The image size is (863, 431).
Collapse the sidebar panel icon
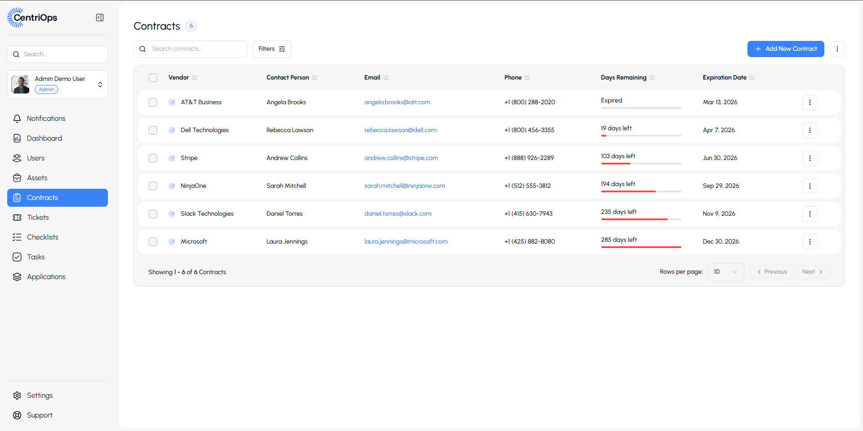click(100, 18)
